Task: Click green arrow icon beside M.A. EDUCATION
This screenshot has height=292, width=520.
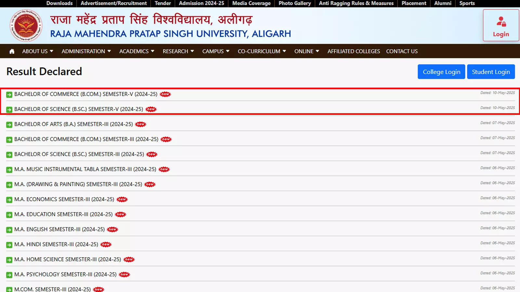Action: (9, 215)
